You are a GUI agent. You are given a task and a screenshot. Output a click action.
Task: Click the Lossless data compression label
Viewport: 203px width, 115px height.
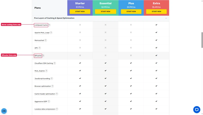(x=45, y=109)
